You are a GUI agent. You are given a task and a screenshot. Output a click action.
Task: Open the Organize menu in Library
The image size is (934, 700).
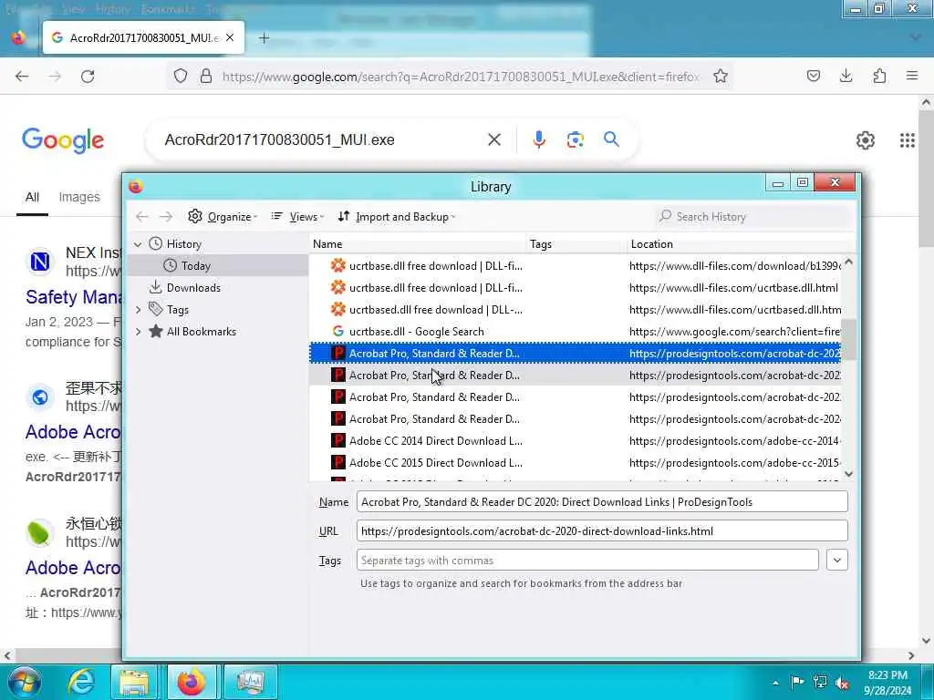pyautogui.click(x=223, y=217)
